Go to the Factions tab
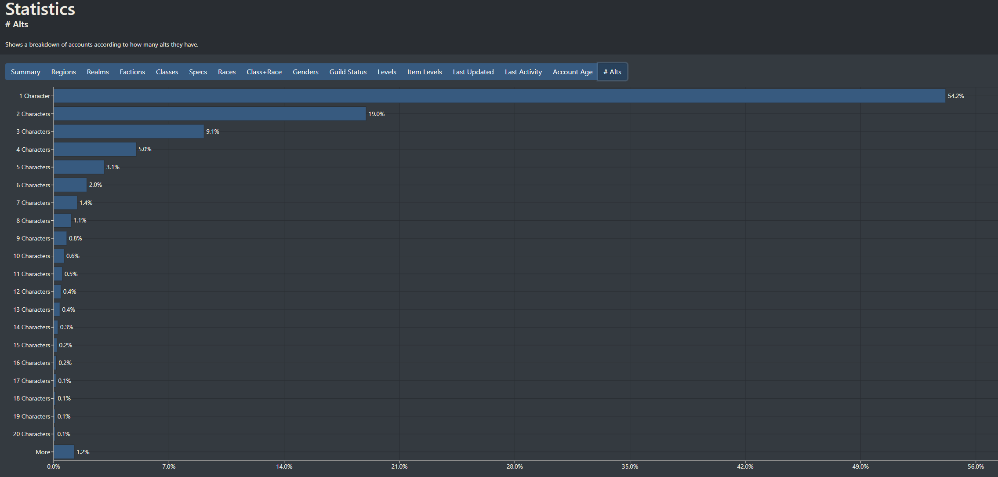The height and width of the screenshot is (477, 998). click(x=132, y=72)
